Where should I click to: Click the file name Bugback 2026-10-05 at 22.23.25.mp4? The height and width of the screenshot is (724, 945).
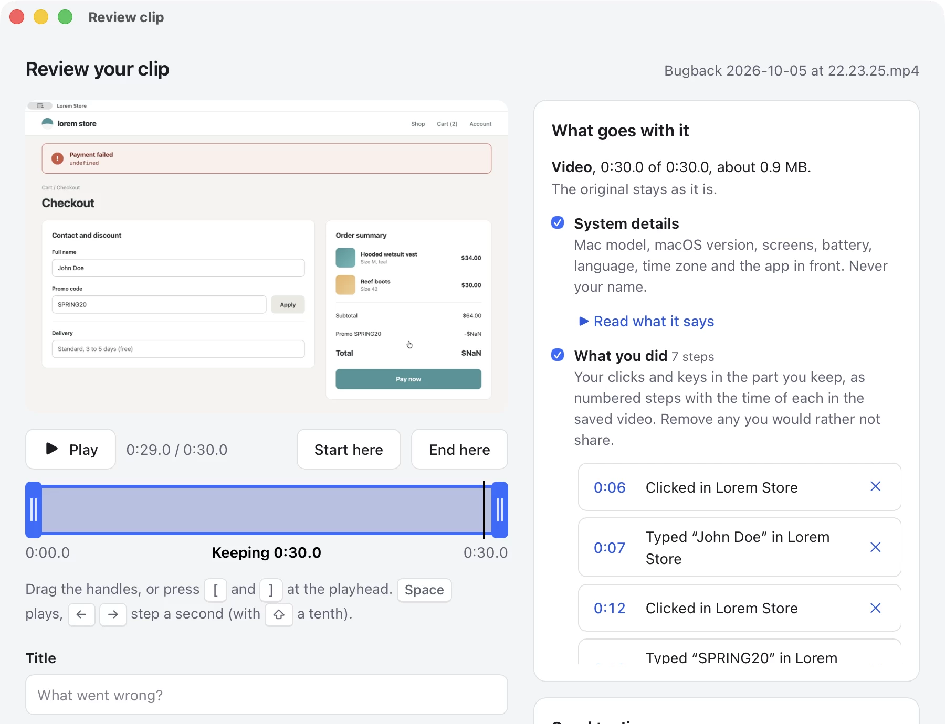pos(791,71)
